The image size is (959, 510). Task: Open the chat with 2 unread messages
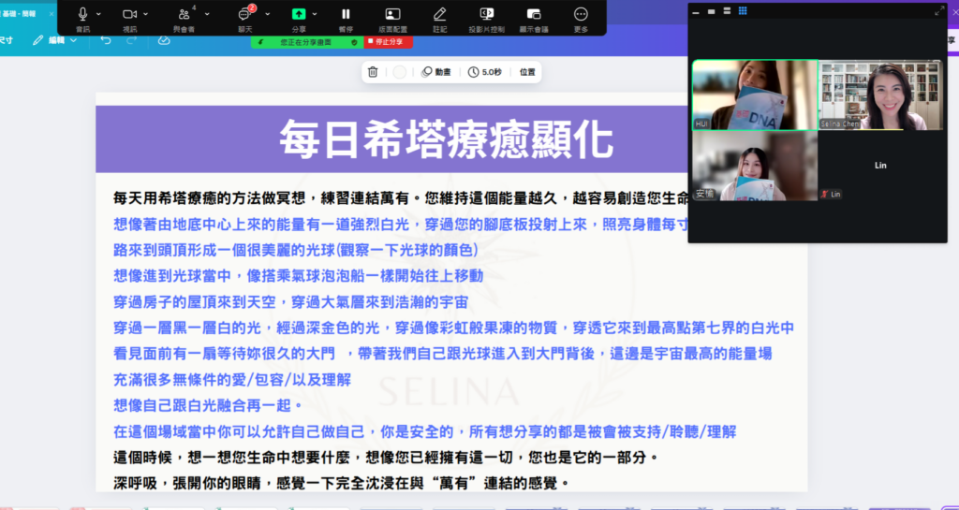(x=246, y=15)
